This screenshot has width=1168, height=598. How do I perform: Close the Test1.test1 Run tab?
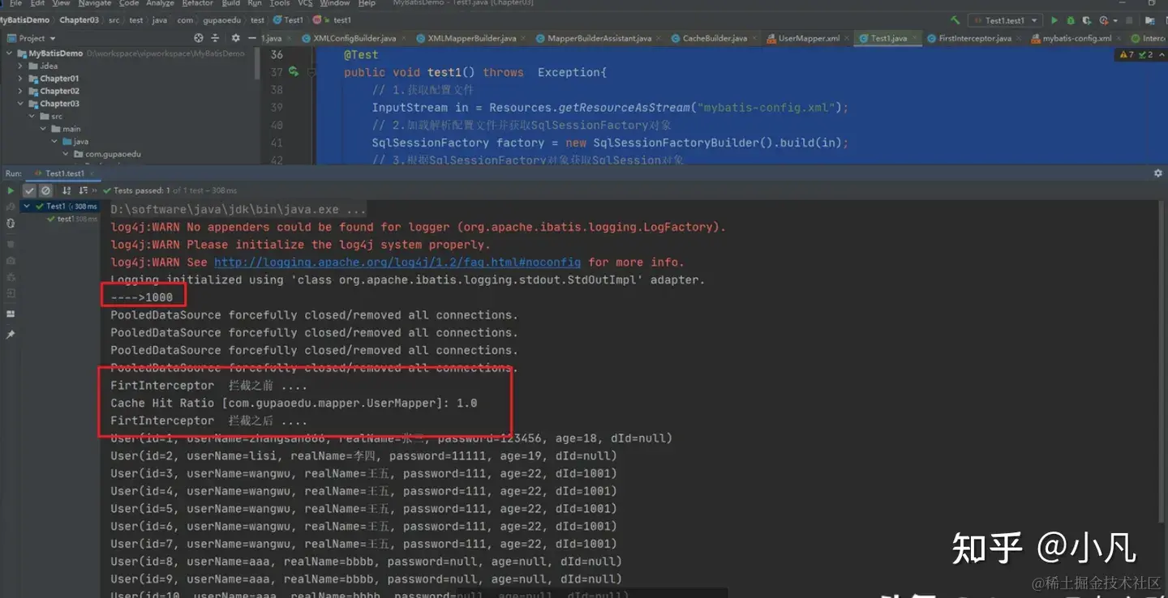pos(92,173)
